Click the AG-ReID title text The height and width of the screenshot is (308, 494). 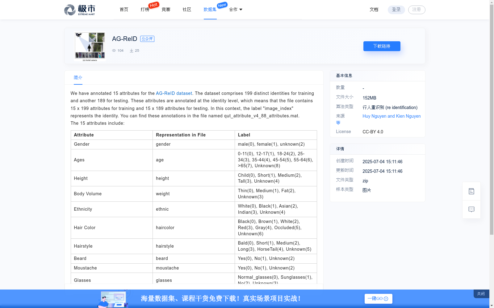(x=124, y=39)
